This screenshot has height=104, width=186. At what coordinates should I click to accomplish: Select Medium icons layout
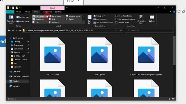pyautogui.click(x=73, y=16)
